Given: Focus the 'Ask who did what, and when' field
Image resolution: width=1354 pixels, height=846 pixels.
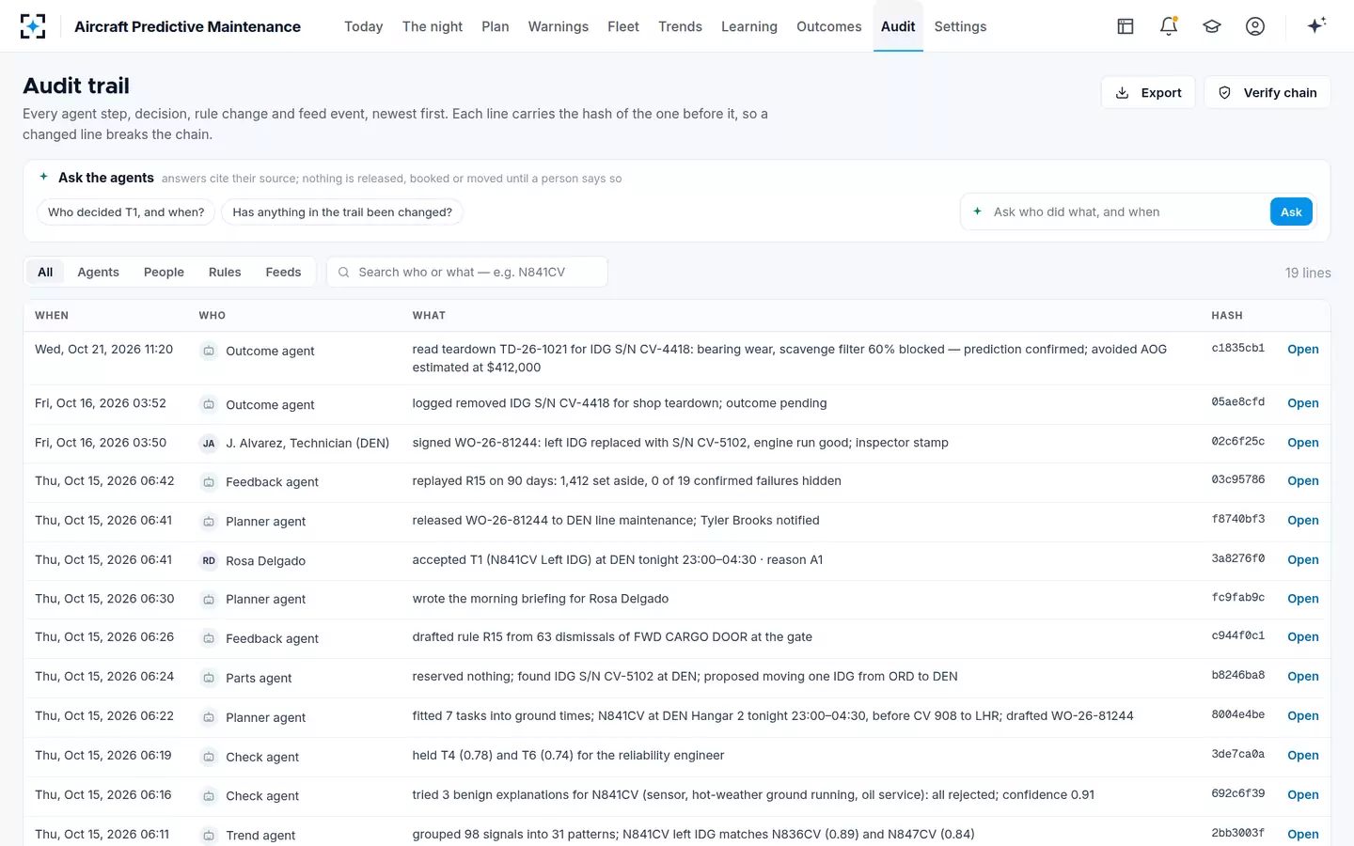Looking at the screenshot, I should coord(1126,211).
